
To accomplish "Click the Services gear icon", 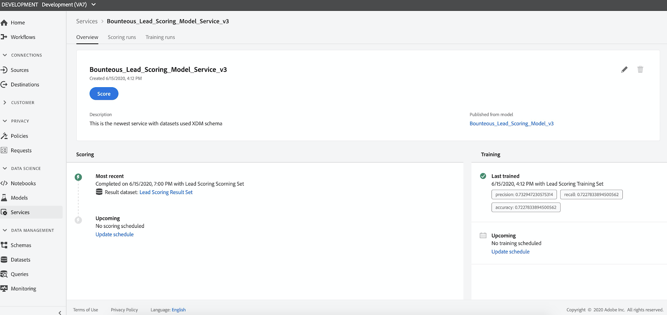I will (4, 212).
